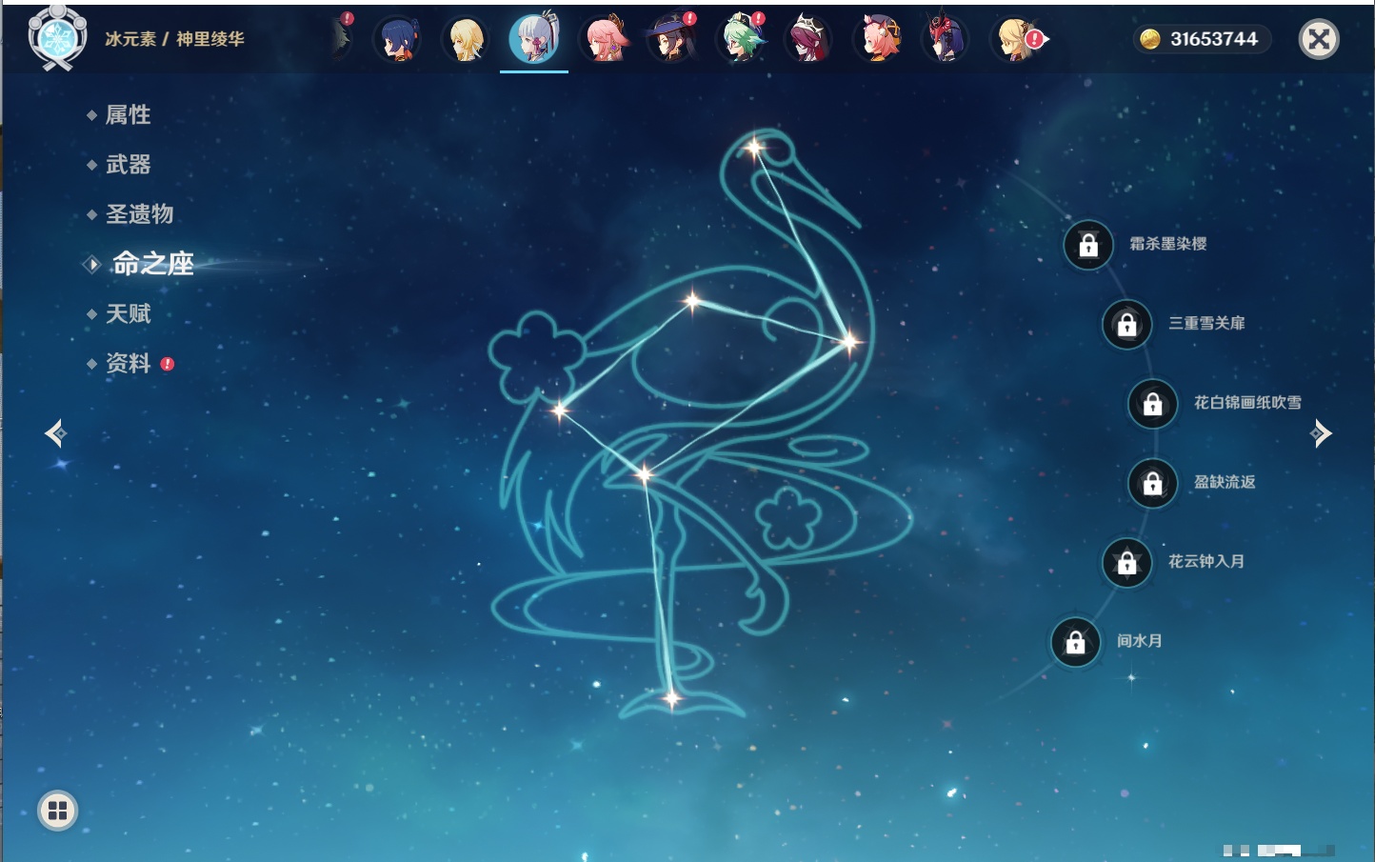Open the 武器 weapon menu

[128, 165]
